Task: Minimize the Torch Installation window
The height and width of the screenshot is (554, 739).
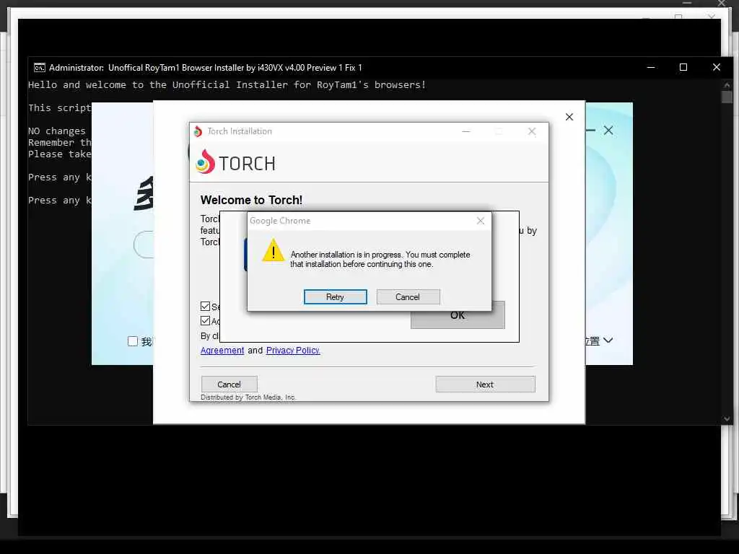Action: coord(466,131)
